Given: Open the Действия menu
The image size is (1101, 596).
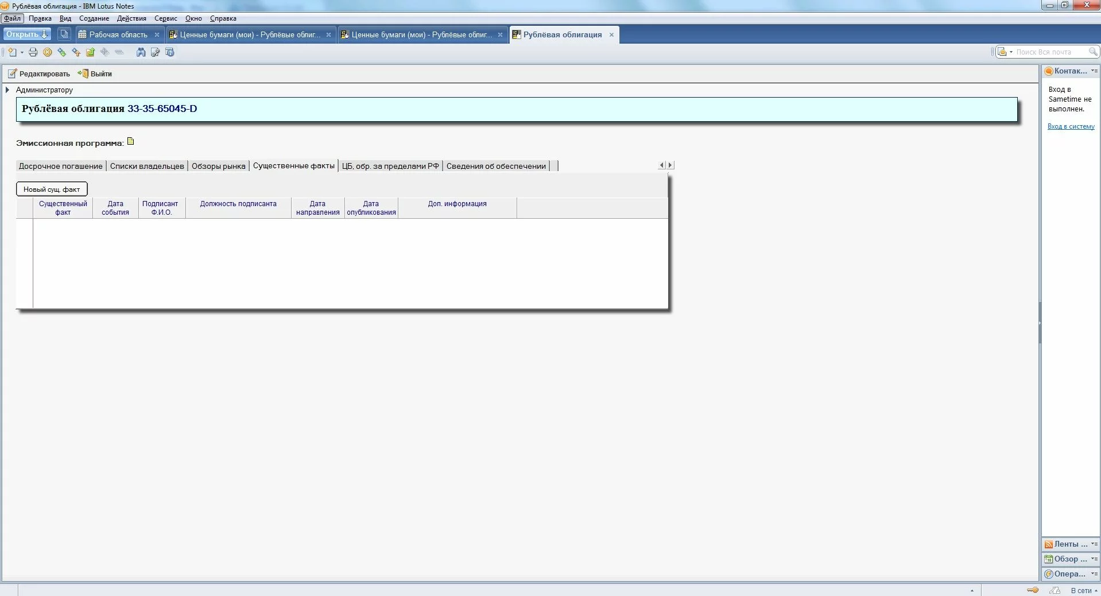Looking at the screenshot, I should click(x=131, y=18).
